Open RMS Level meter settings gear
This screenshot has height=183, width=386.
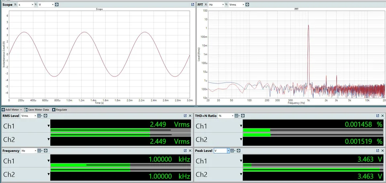(45, 116)
